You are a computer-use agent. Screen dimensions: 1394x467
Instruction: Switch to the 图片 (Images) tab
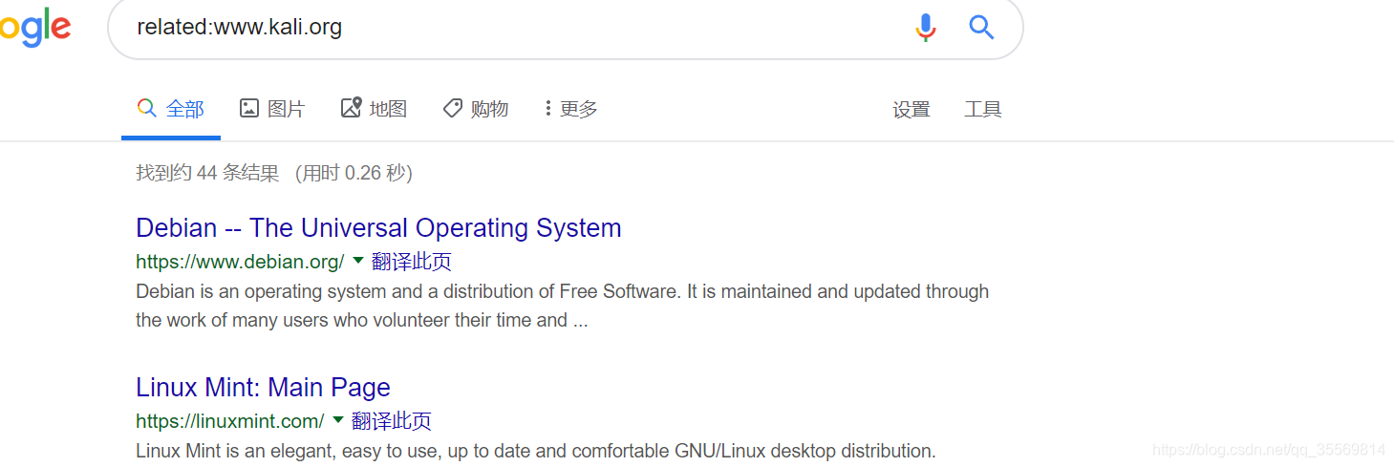272,109
